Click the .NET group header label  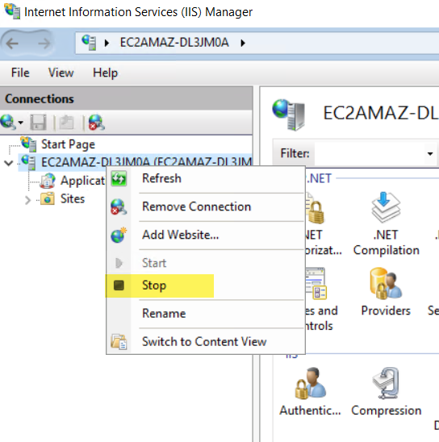tap(320, 178)
